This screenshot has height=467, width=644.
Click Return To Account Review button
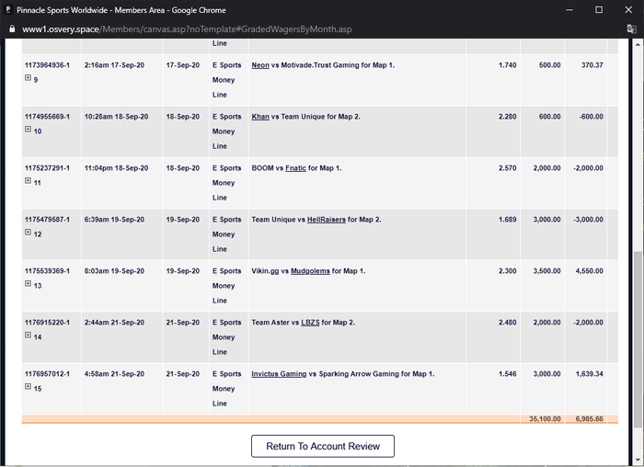323,446
